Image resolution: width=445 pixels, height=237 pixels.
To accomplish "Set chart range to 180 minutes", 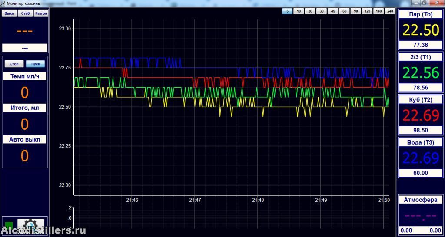I will click(x=379, y=11).
